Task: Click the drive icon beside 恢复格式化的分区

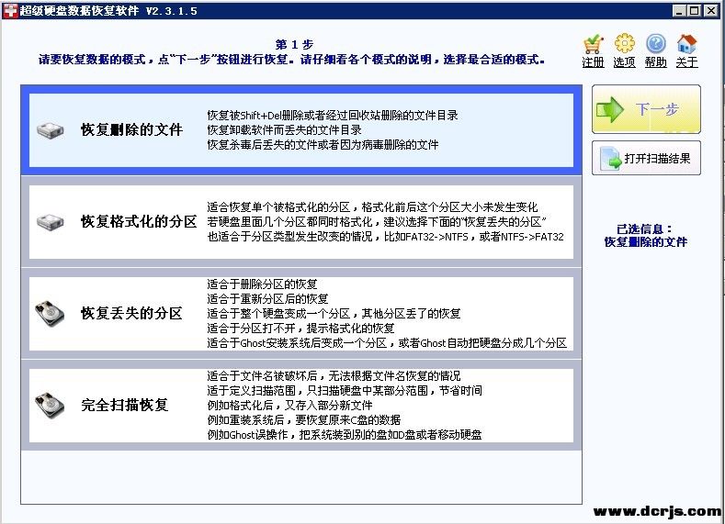Action: pos(51,221)
